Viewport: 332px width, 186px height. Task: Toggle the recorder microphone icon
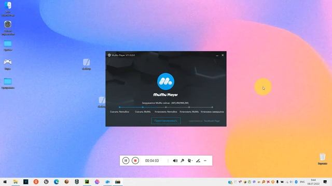point(182,161)
